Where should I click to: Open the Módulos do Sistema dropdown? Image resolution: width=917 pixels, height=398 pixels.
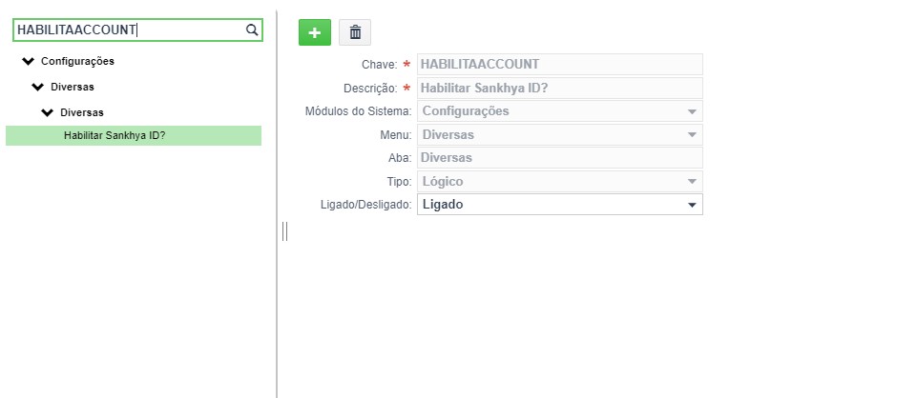point(560,110)
